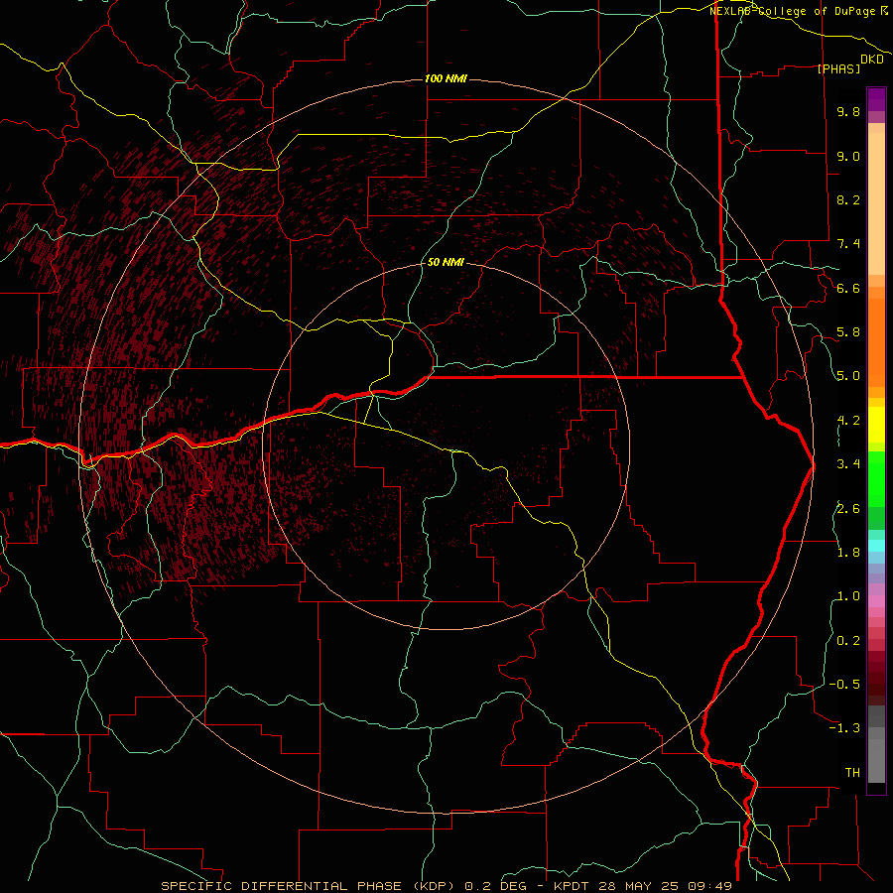Click the 6.6 value on color scale
Viewport: 893px width, 893px height.
[848, 288]
